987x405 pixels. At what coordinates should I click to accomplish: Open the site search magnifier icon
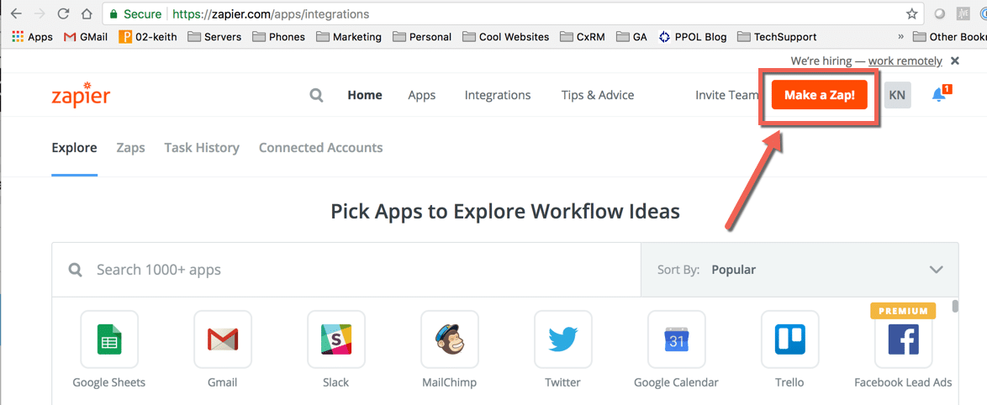coord(317,96)
